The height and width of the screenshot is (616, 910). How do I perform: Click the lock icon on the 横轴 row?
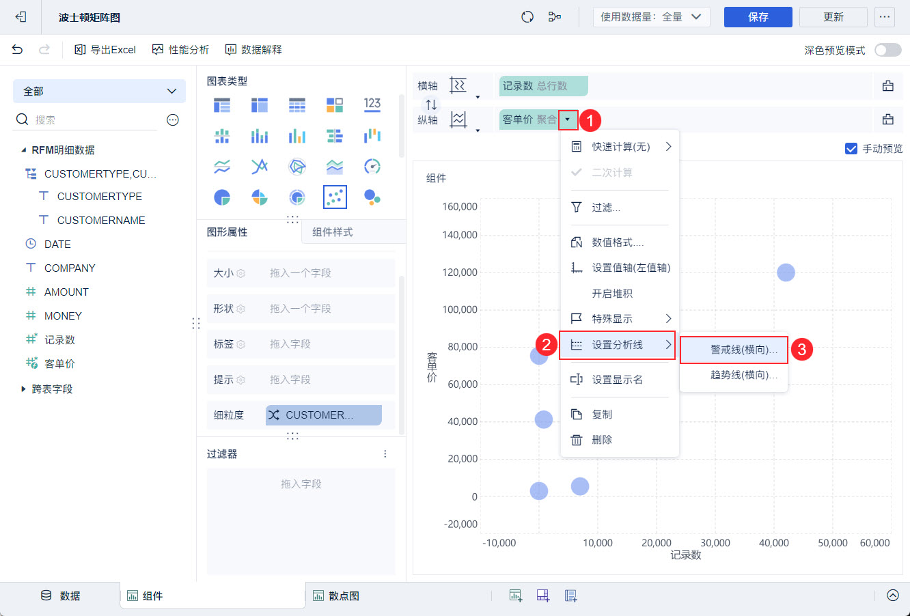pyautogui.click(x=888, y=85)
